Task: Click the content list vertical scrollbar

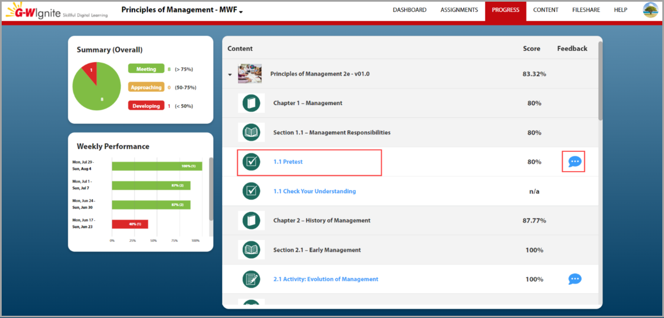Action: pyautogui.click(x=600, y=80)
